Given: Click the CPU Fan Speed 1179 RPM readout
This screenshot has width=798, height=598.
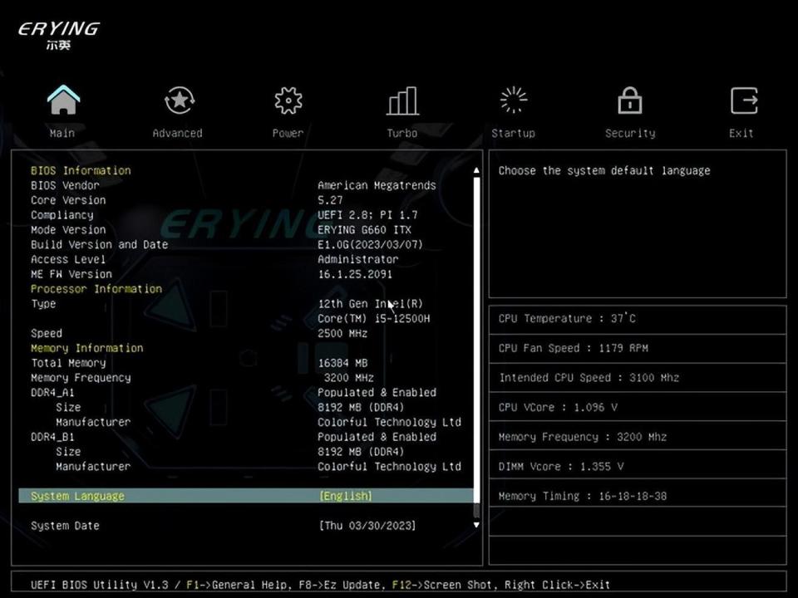Looking at the screenshot, I should pos(573,348).
